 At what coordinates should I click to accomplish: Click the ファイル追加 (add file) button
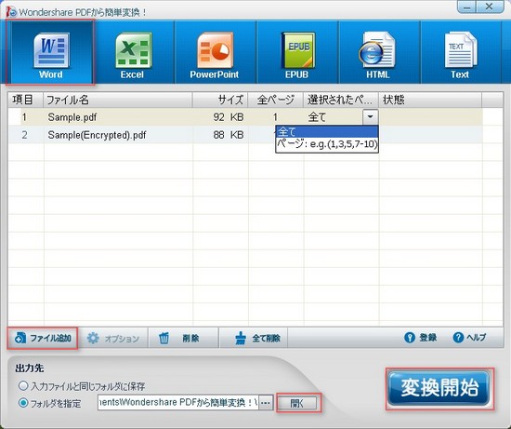[x=43, y=338]
